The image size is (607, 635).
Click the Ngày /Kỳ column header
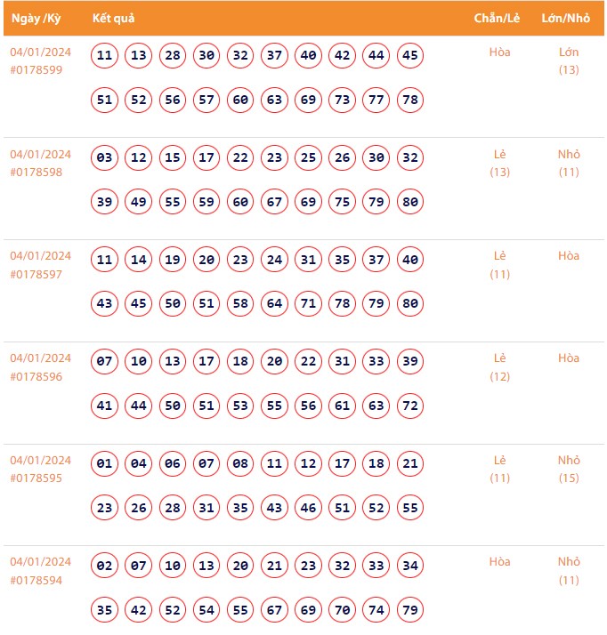pos(36,19)
